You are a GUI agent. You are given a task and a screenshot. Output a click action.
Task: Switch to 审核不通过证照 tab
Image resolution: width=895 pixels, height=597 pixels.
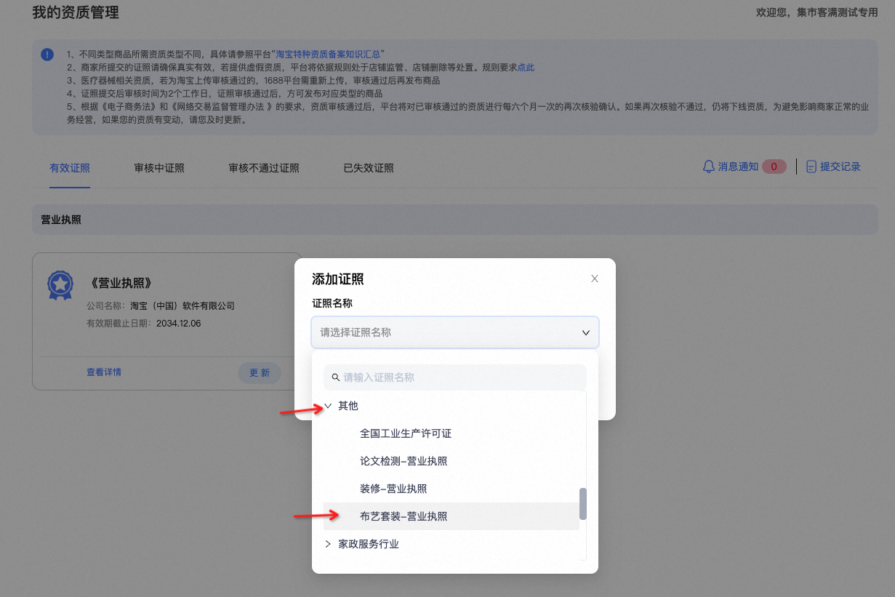point(264,168)
